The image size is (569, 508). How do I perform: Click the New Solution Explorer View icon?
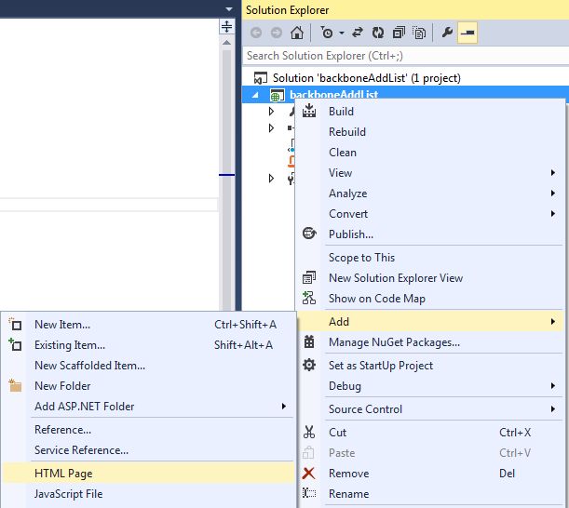pos(309,278)
